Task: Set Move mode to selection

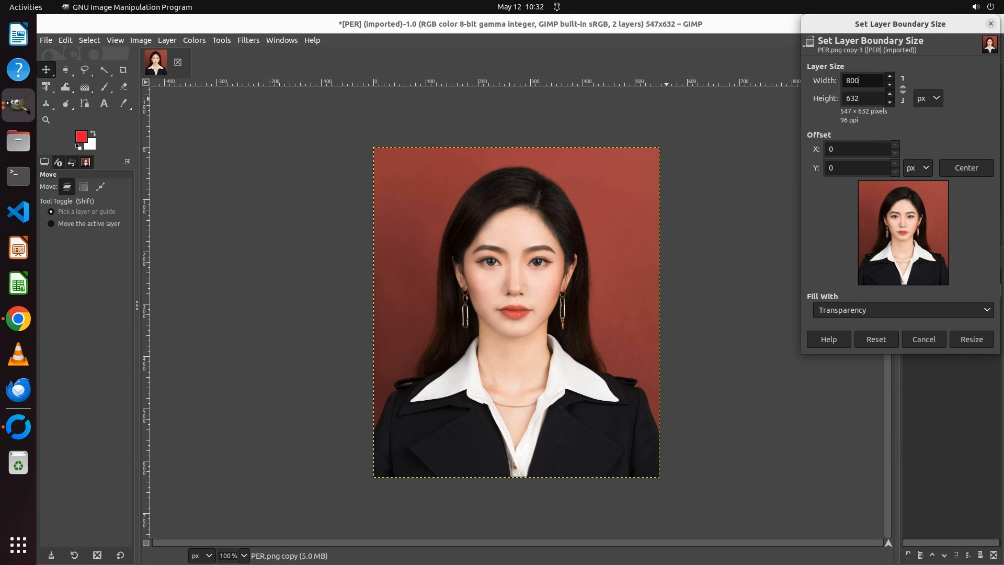Action: coord(84,187)
